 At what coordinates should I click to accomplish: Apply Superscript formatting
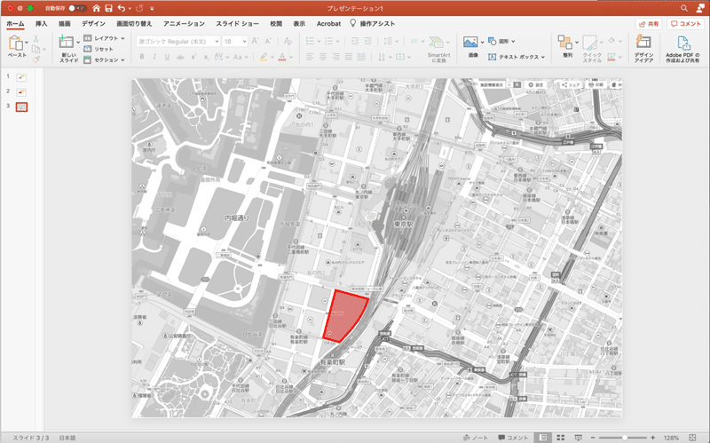tap(193, 57)
